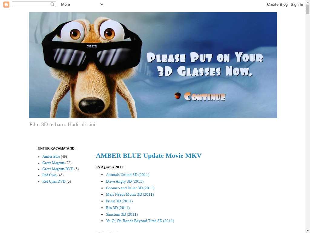Open Drive Angry 3D (2011) link
The height and width of the screenshot is (233, 310).
(125, 181)
